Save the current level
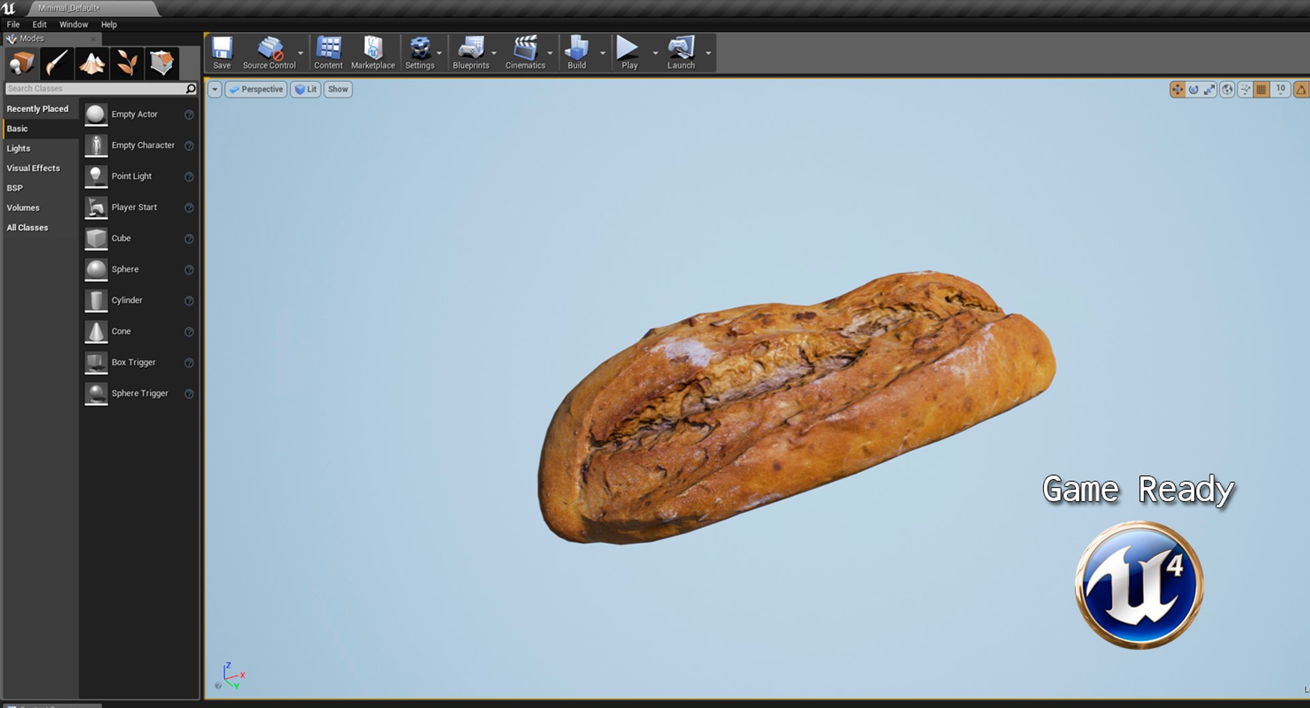 (x=222, y=53)
